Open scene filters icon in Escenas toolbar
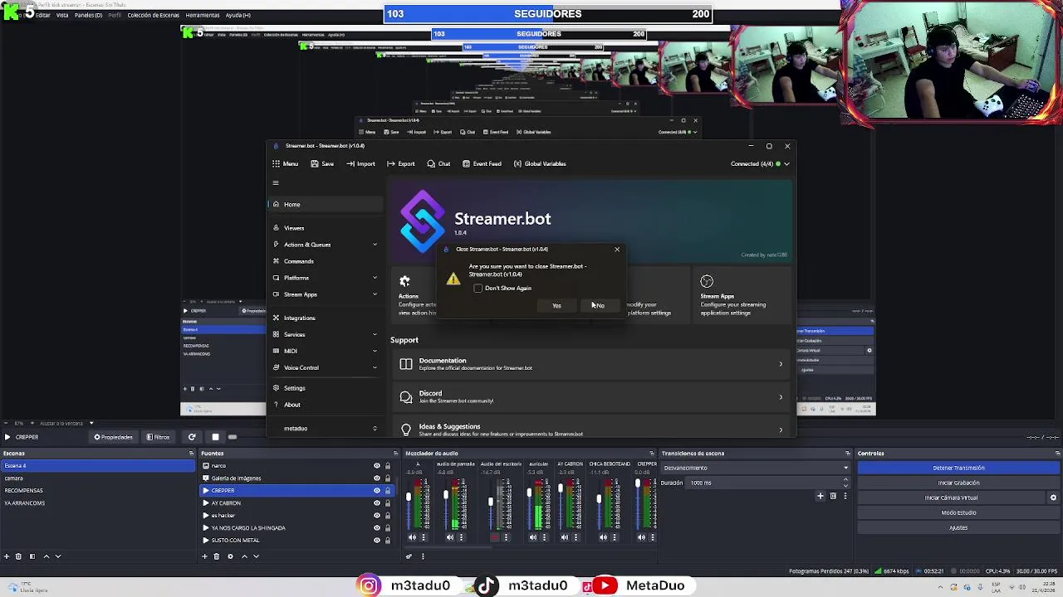The width and height of the screenshot is (1063, 597). tap(32, 556)
